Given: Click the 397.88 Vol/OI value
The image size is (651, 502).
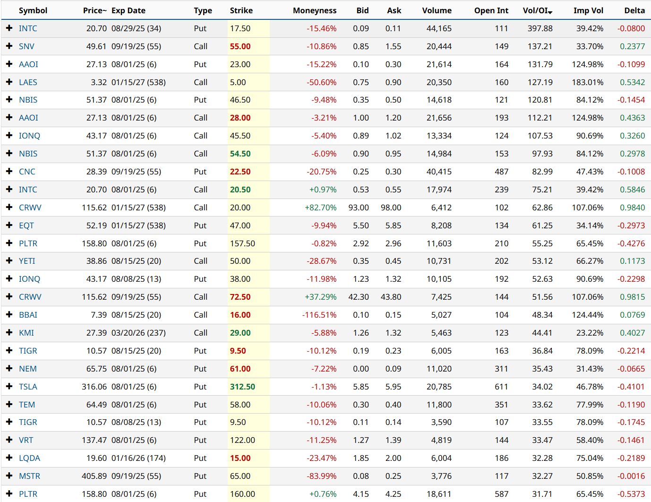Looking at the screenshot, I should [540, 28].
